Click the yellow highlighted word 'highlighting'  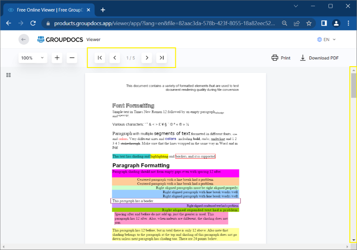click(159, 157)
